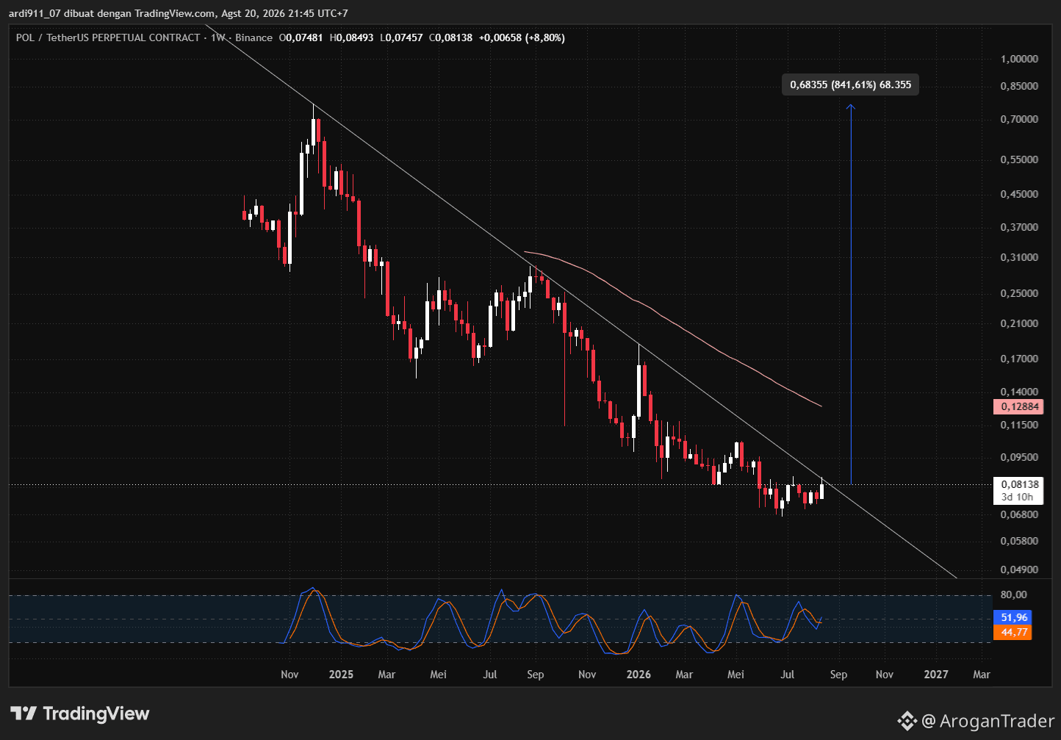This screenshot has width=1061, height=740.
Task: Click the "0,21000" price axis label
Action: pos(1019,324)
